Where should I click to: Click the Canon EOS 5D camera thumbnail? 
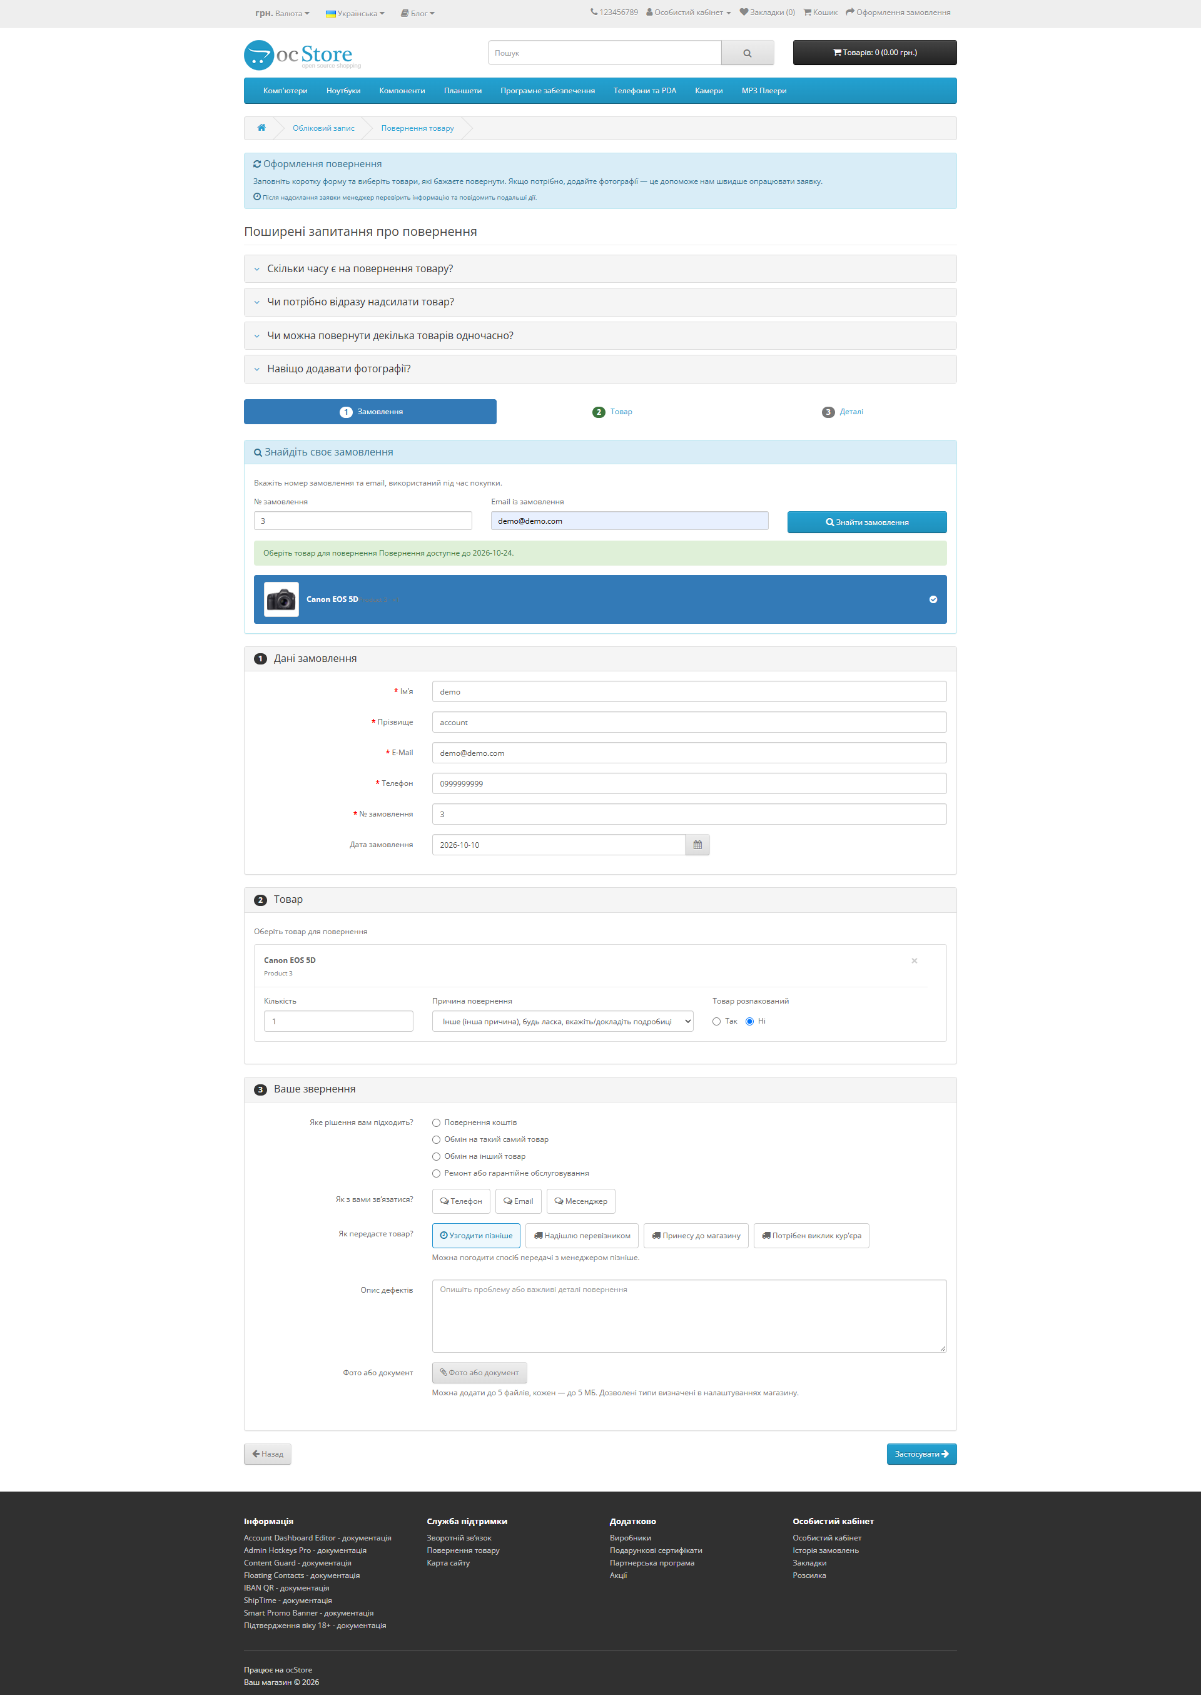[281, 600]
